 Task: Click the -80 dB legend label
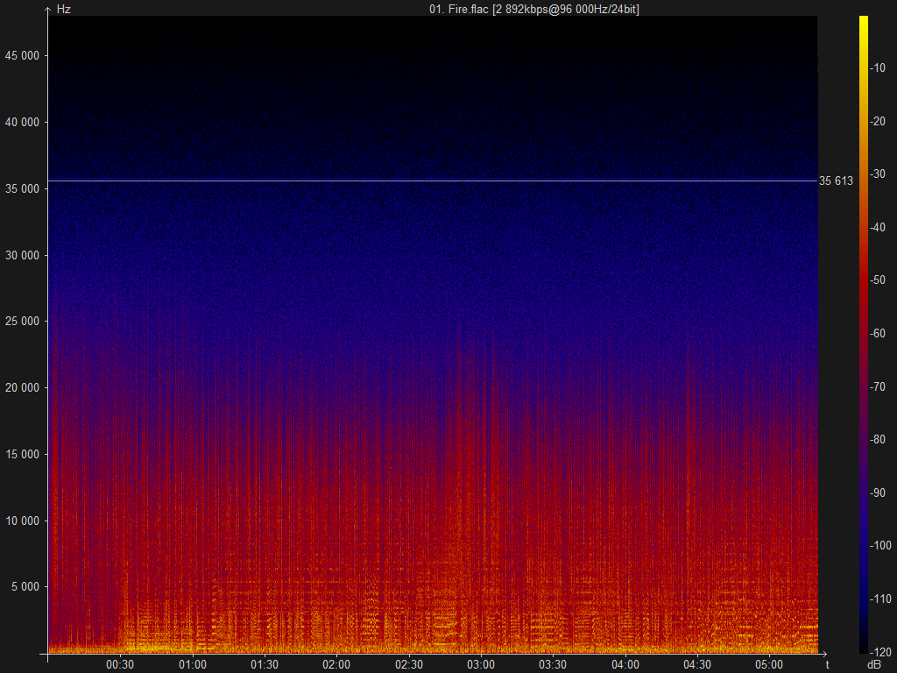[x=878, y=439]
